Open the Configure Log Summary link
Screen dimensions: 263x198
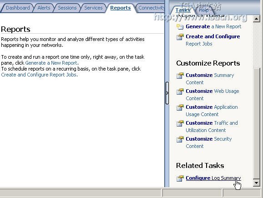click(x=213, y=178)
